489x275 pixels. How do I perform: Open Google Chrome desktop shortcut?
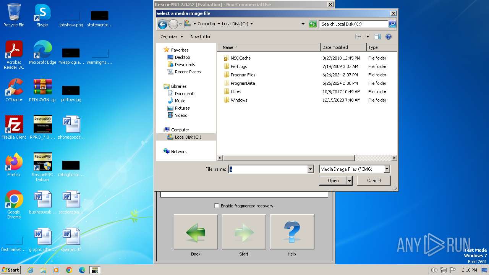pyautogui.click(x=14, y=205)
